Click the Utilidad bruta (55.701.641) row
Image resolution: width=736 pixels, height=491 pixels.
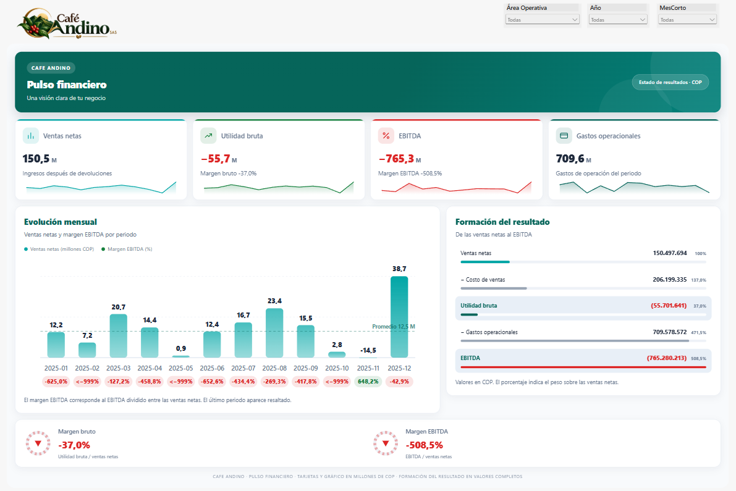[x=583, y=308]
